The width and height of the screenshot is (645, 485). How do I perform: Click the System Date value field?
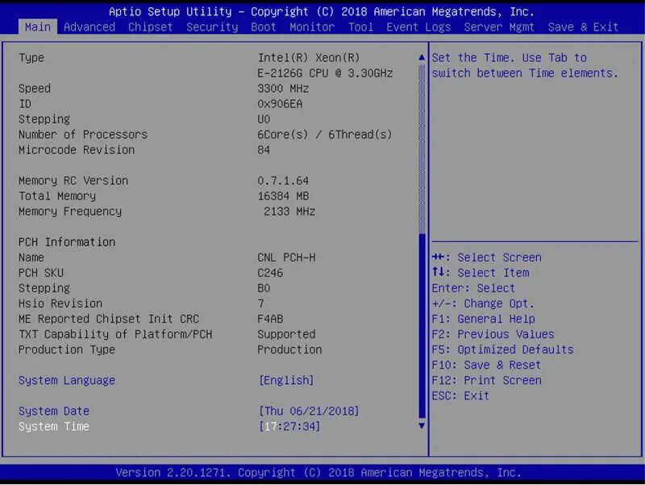pyautogui.click(x=309, y=411)
